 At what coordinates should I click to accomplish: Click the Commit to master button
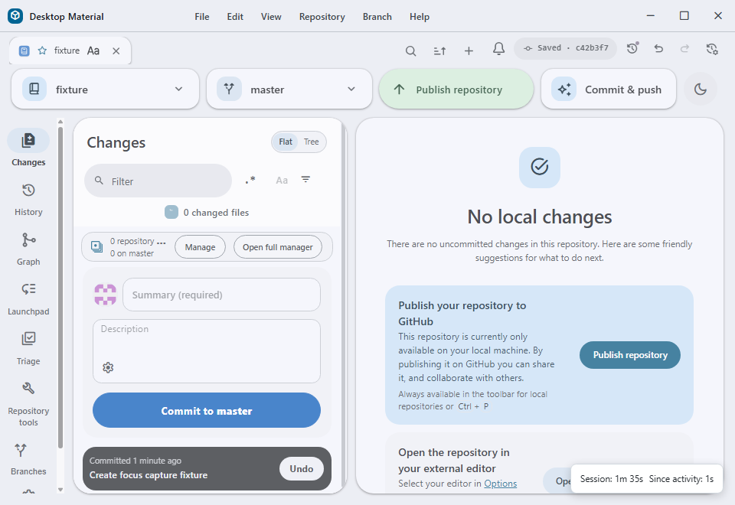207,410
